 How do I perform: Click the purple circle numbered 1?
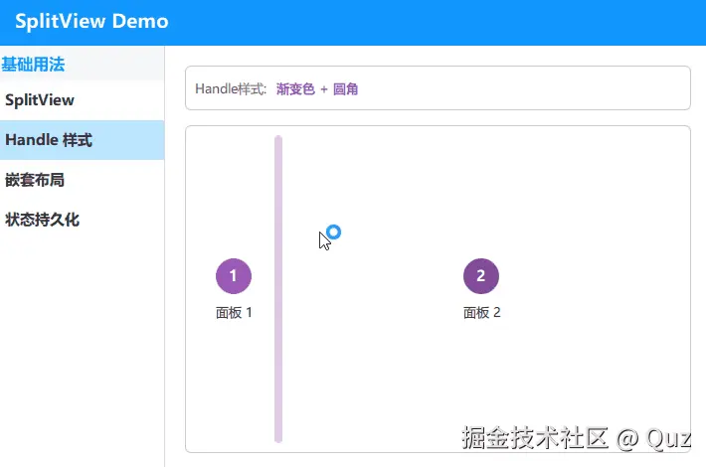(x=234, y=276)
